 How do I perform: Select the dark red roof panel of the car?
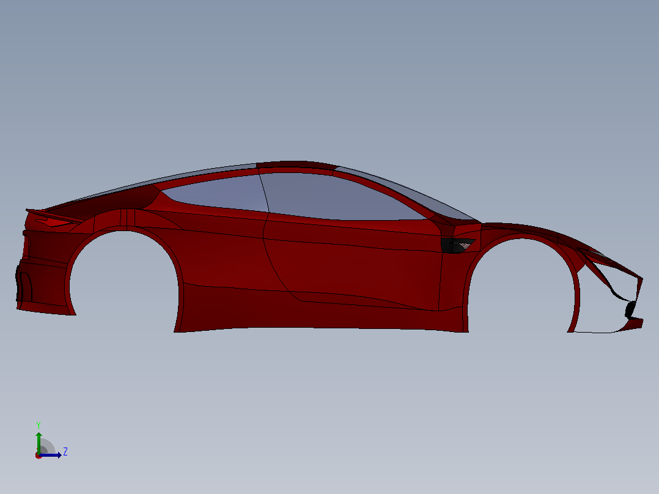[295, 164]
